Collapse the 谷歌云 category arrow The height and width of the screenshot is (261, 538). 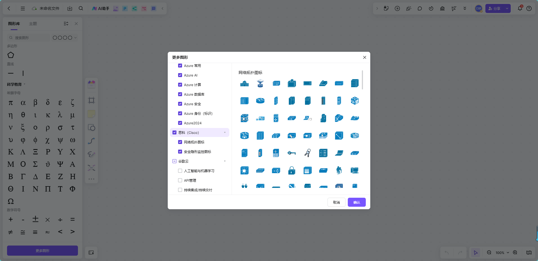225,161
